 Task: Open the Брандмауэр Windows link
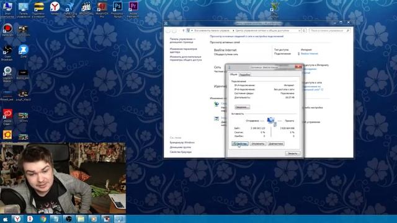coord(182,142)
